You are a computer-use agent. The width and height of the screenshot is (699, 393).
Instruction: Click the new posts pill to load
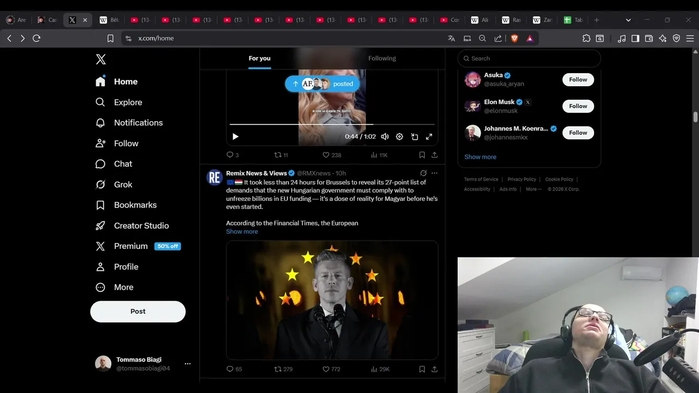(x=322, y=84)
